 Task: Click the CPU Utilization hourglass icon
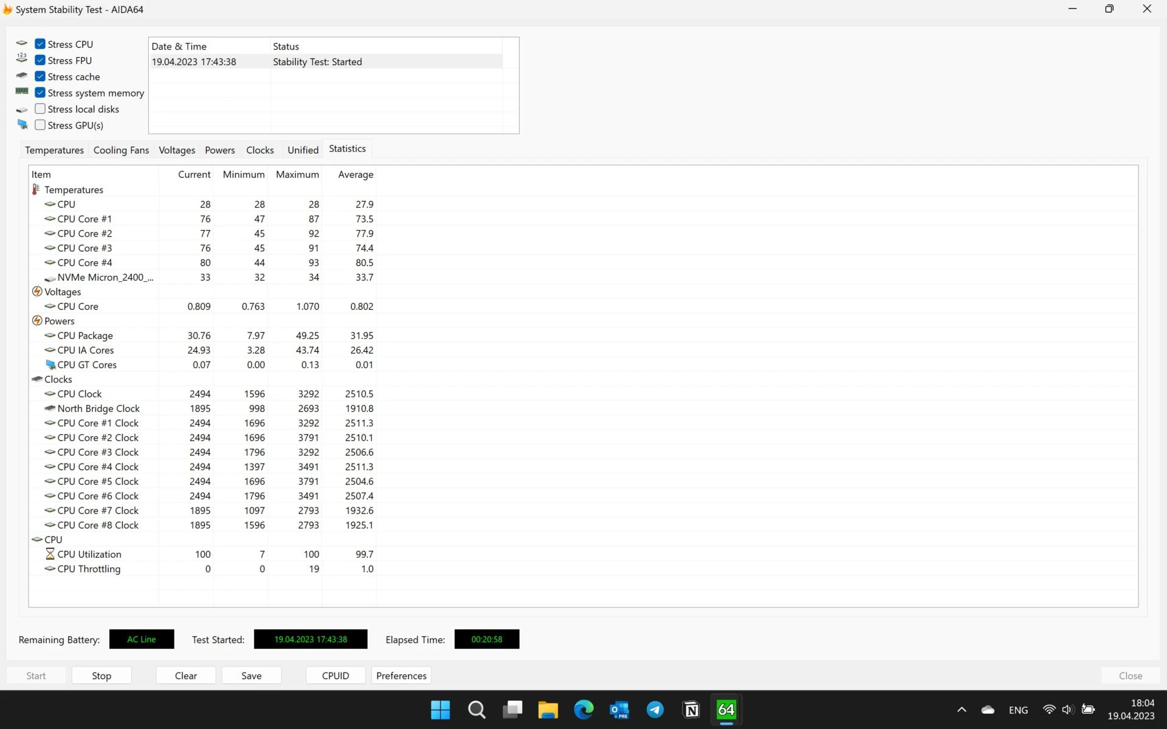point(50,554)
